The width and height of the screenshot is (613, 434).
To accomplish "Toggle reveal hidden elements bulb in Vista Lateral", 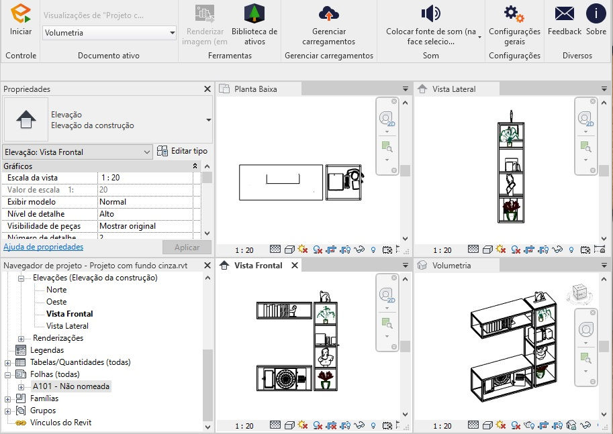I will [571, 250].
